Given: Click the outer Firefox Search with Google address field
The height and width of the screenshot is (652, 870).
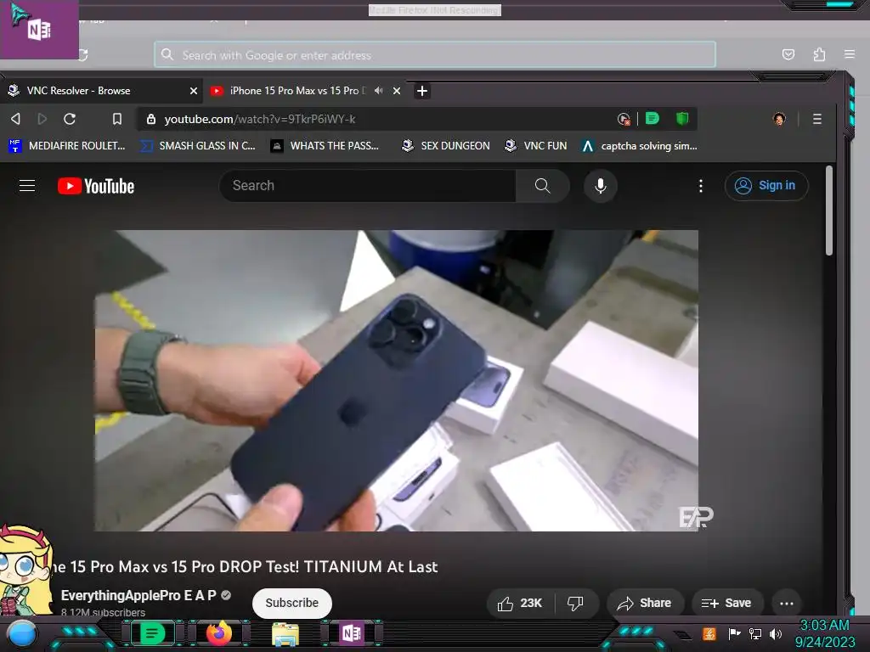Looking at the screenshot, I should [435, 55].
